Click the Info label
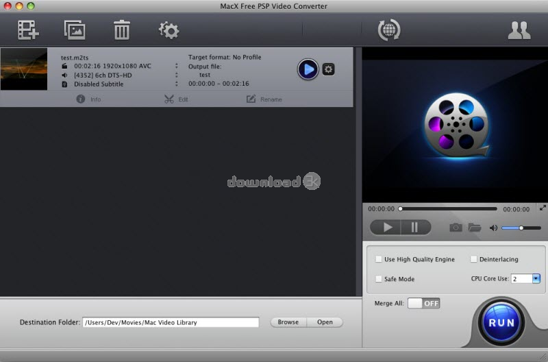Viewport: 548px width, 362px height. [x=95, y=99]
